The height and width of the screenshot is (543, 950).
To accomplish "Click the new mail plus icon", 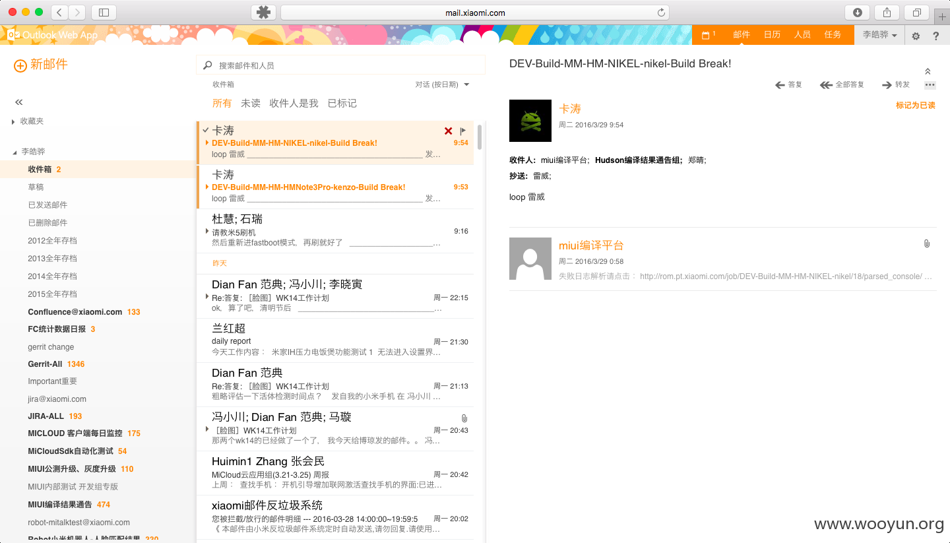I will click(x=20, y=65).
